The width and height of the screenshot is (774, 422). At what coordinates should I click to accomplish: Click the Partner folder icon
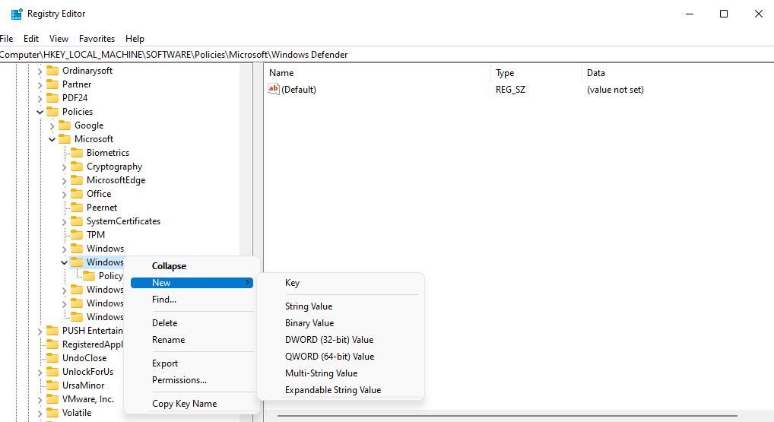(52, 84)
